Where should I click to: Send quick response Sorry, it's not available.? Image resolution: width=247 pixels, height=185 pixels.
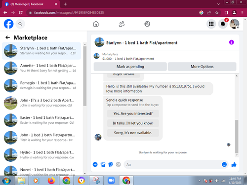pyautogui.click(x=133, y=133)
